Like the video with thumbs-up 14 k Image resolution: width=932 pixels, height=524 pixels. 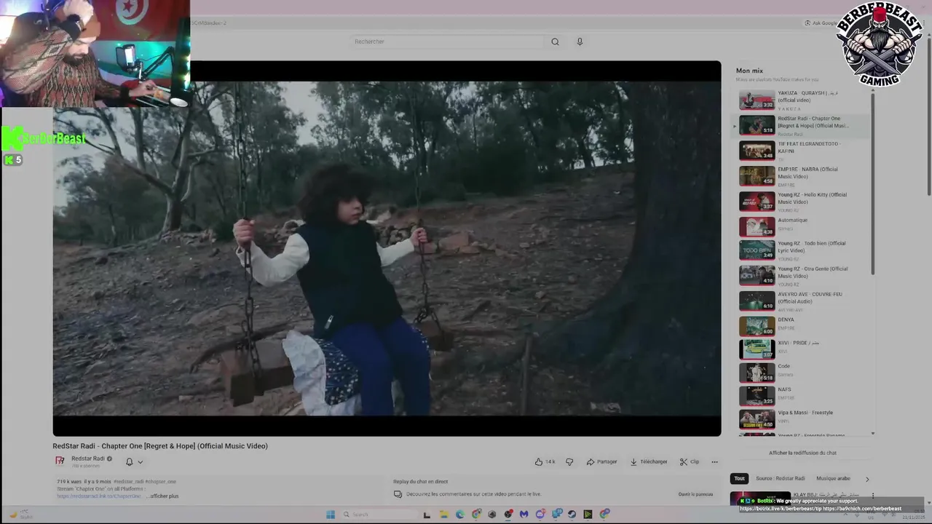coord(545,461)
